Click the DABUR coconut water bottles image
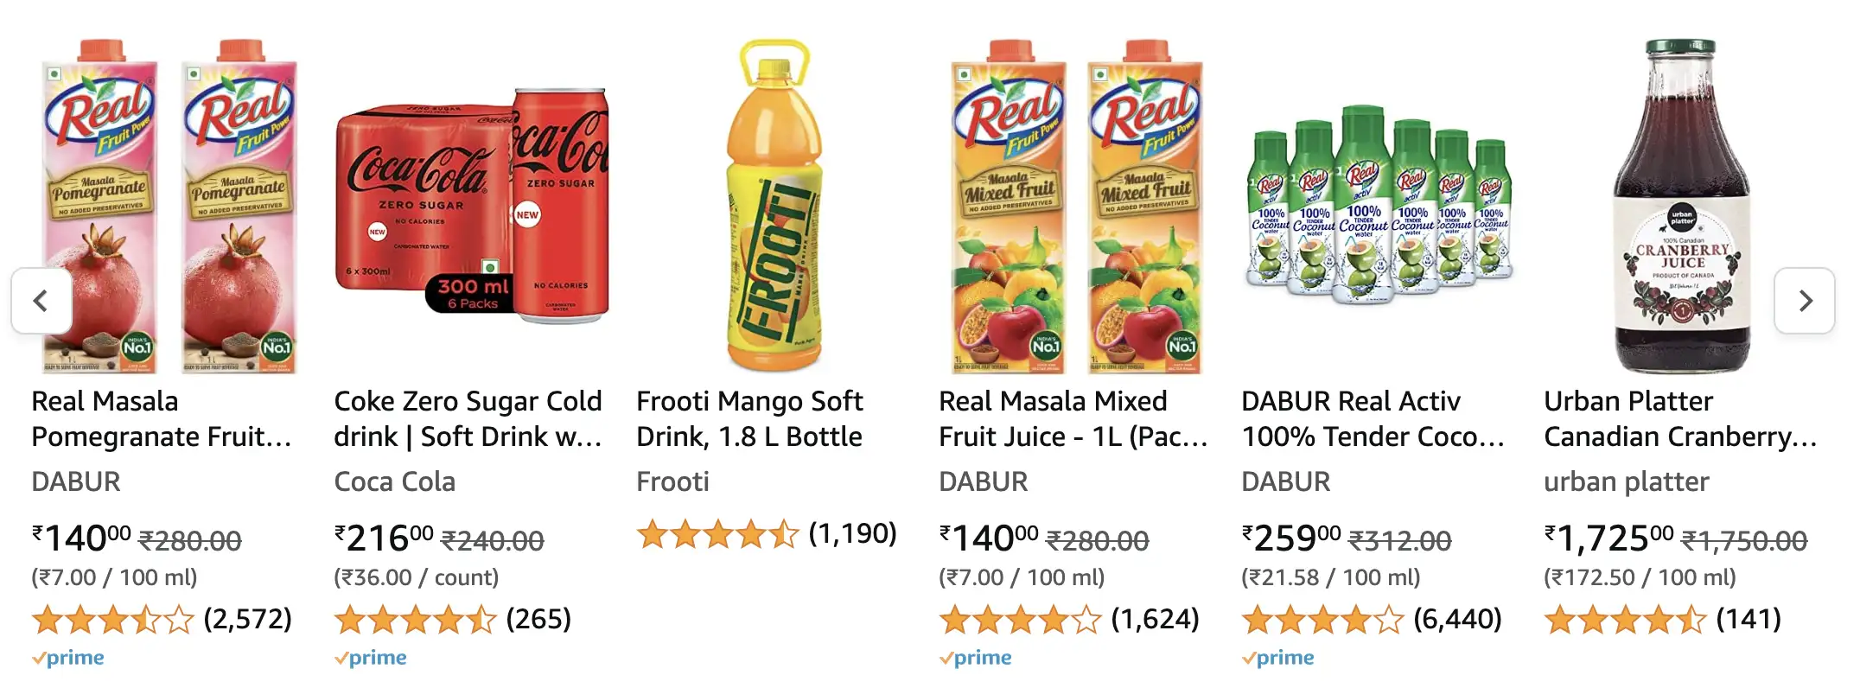 pyautogui.click(x=1374, y=216)
